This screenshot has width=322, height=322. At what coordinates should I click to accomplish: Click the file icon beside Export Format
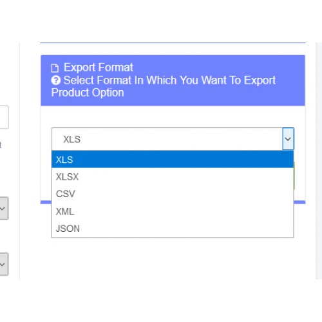pos(55,68)
